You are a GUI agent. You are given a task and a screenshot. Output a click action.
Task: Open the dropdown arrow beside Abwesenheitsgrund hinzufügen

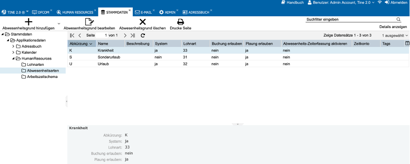pos(59,23)
